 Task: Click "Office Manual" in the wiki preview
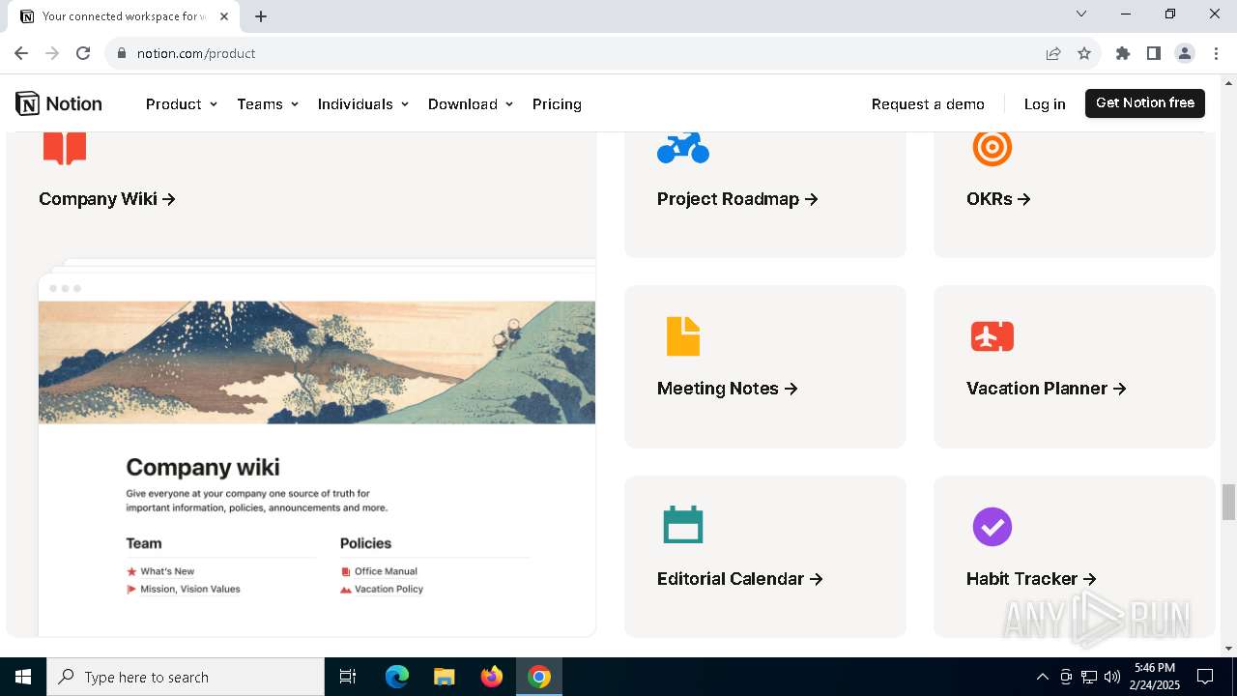386,571
